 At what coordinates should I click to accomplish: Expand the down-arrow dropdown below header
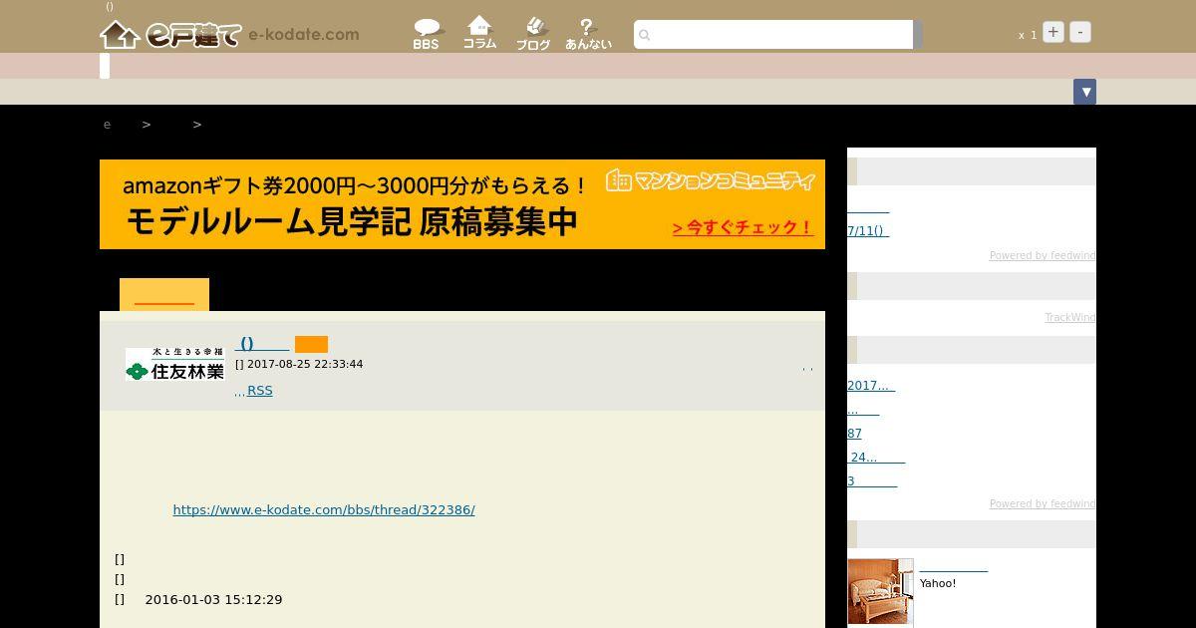tap(1084, 92)
